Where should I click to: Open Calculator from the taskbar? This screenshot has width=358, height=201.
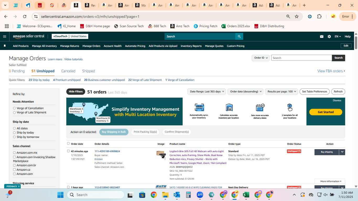[188, 195]
